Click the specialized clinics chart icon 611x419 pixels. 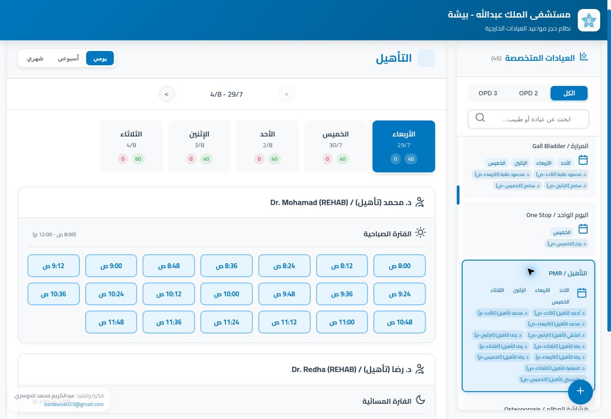click(584, 57)
